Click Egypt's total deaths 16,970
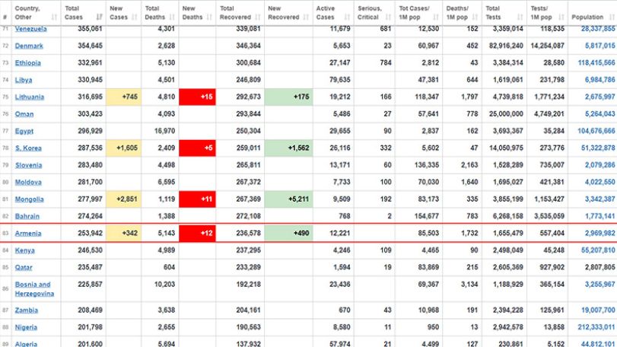 click(x=164, y=131)
